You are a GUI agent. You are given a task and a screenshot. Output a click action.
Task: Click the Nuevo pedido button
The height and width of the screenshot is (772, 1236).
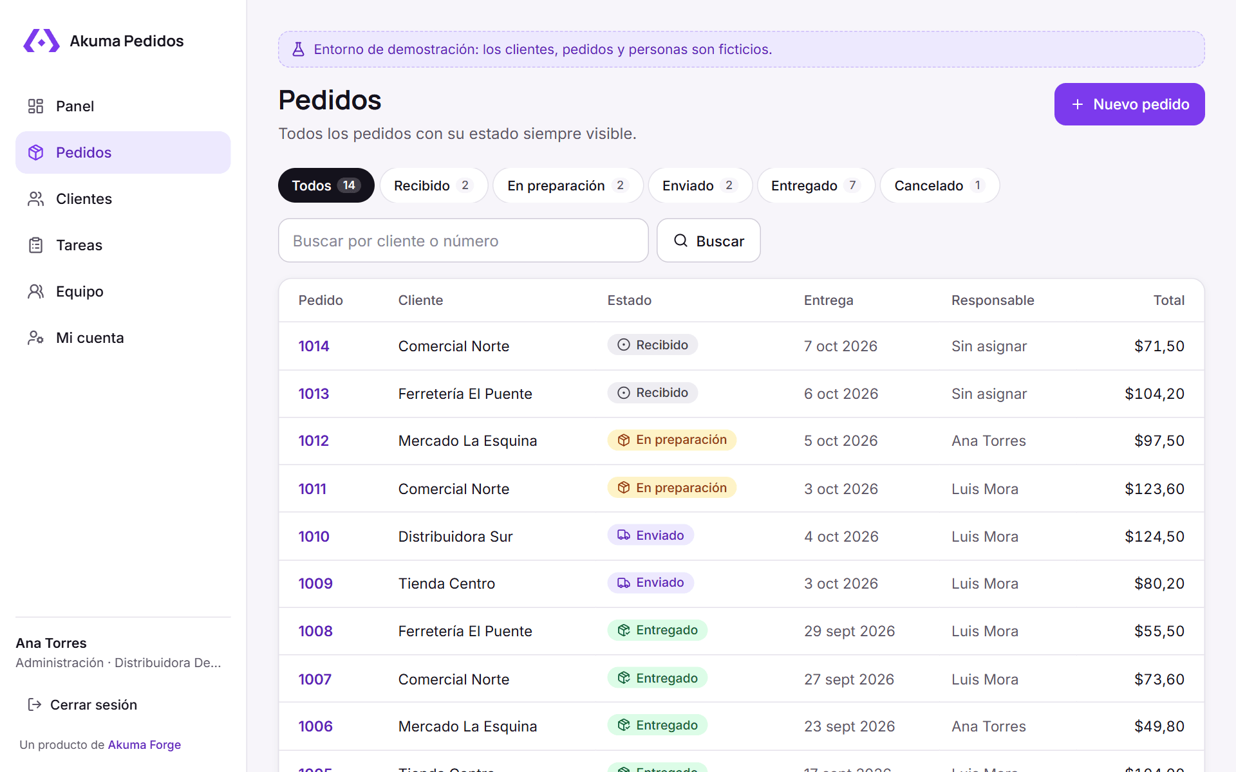click(x=1129, y=104)
